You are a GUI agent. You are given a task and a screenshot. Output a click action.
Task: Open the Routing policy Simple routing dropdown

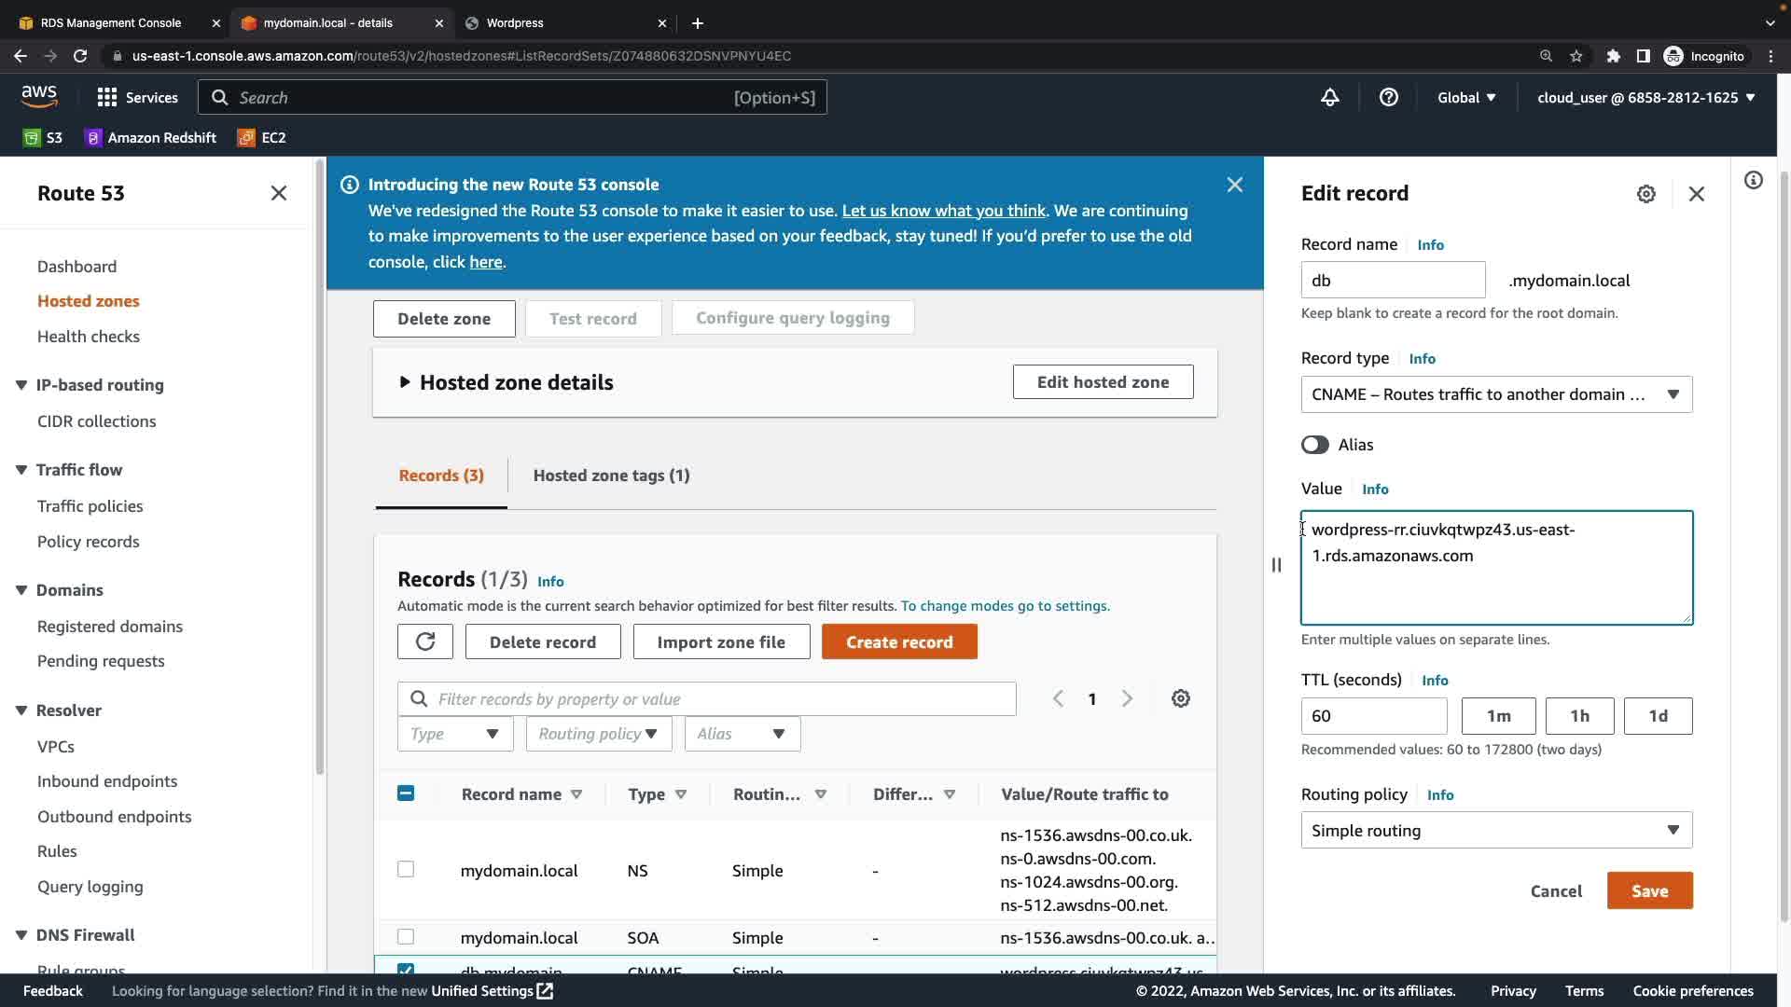tap(1495, 830)
